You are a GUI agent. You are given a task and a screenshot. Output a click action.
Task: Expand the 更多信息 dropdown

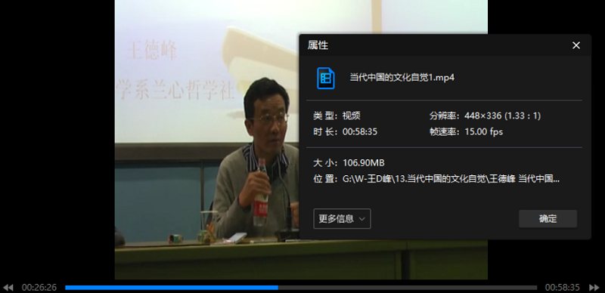343,218
